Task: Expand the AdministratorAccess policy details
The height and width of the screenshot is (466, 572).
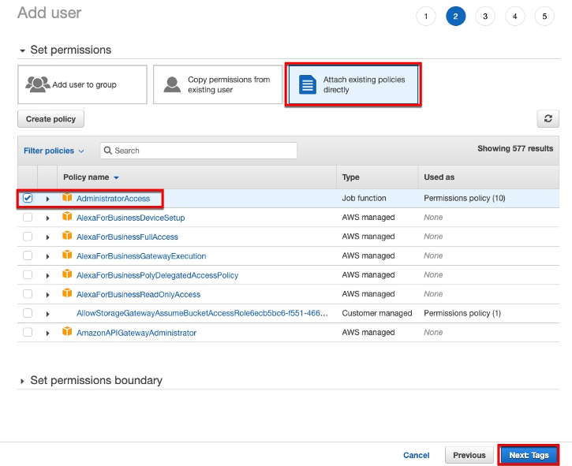Action: (47, 199)
